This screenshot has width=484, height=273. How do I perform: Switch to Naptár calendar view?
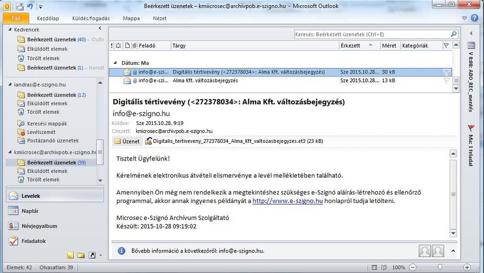click(55, 211)
